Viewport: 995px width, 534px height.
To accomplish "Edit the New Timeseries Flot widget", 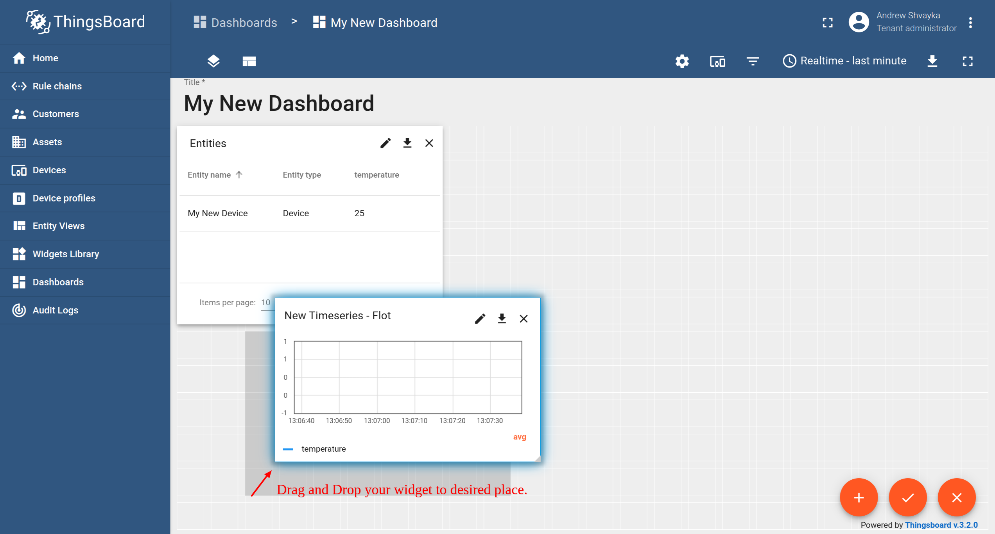I will (480, 319).
